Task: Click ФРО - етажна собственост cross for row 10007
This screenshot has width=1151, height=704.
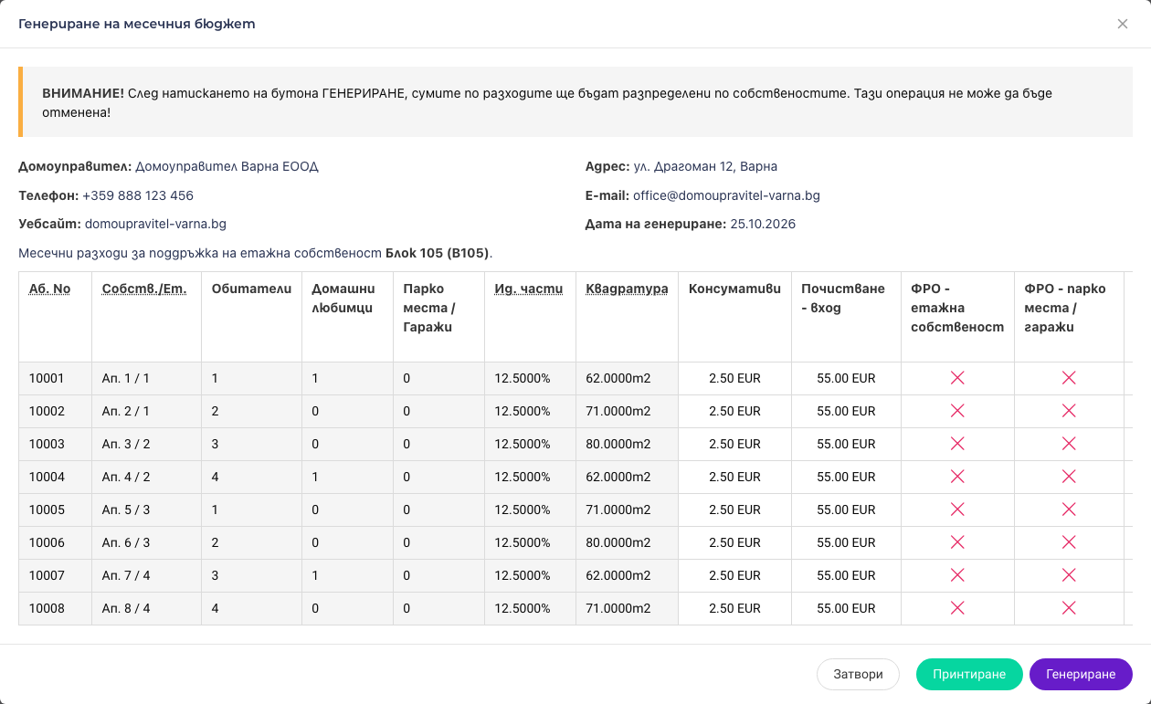Action: click(957, 575)
